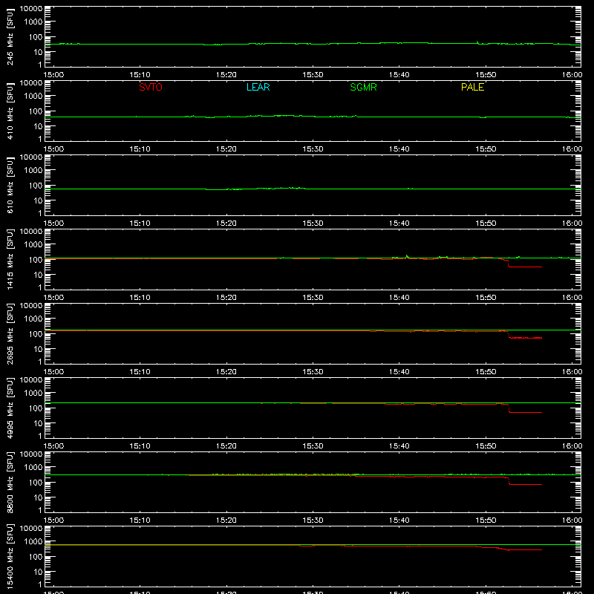Screen dimensions: 594x594
Task: Click the 10000 tick on the 4995 MHz plot
Action: click(31, 380)
